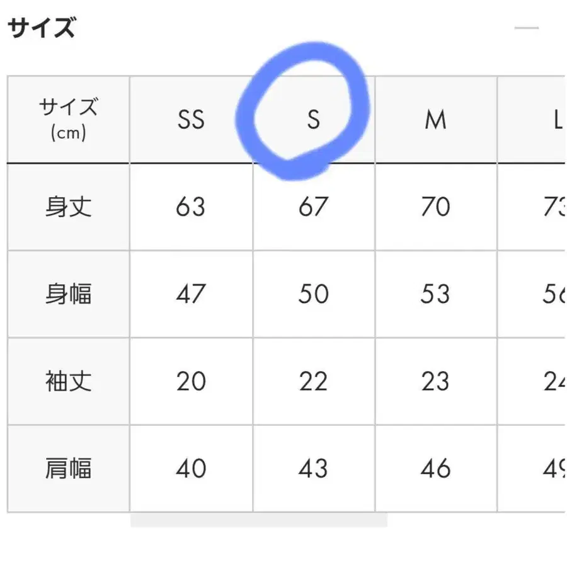Image resolution: width=567 pixels, height=567 pixels.
Task: Click the horizontal scrollbar below the size table
Action: tap(258, 520)
